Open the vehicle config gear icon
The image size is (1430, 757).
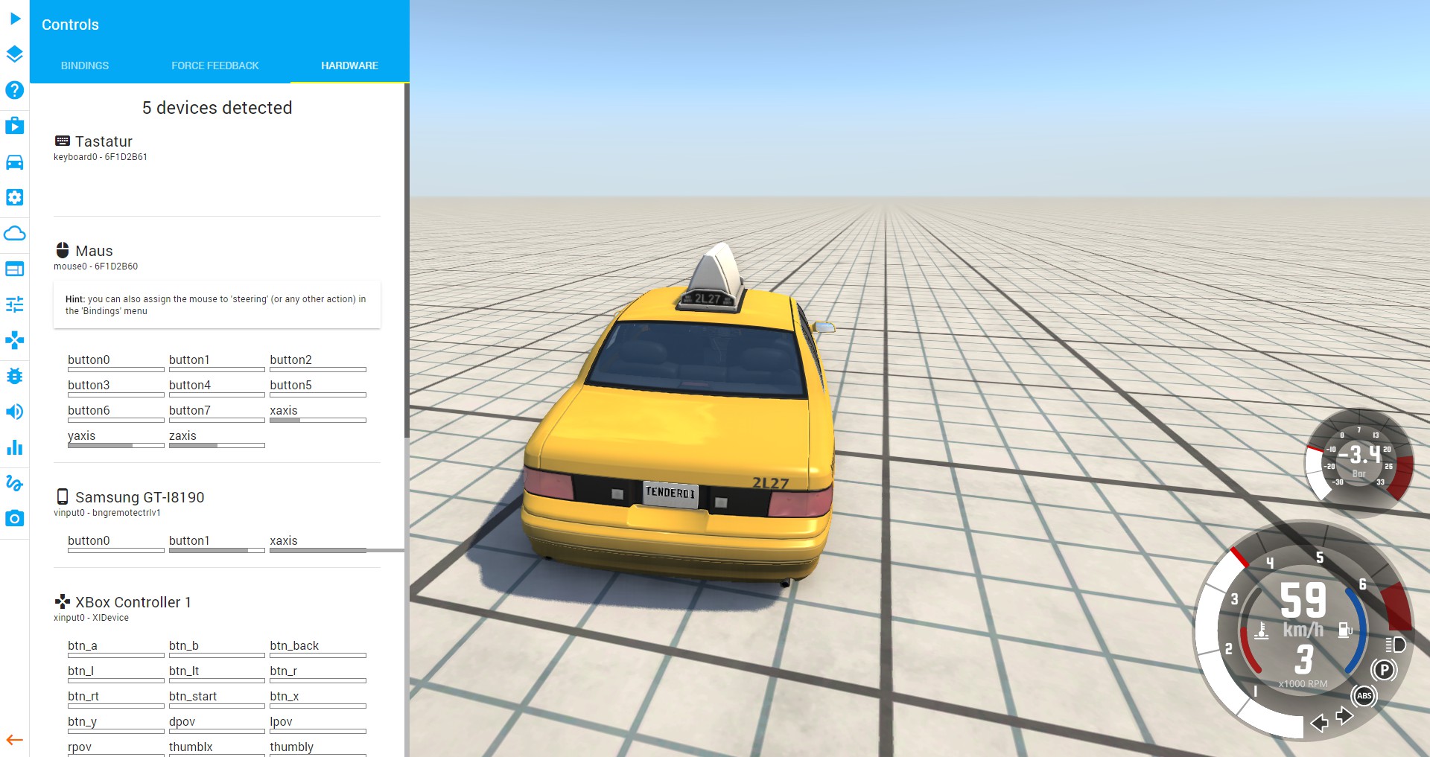15,197
